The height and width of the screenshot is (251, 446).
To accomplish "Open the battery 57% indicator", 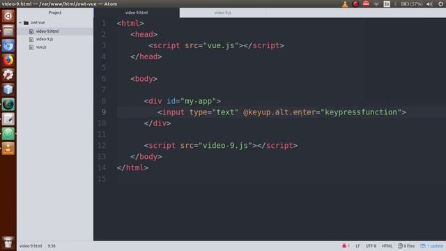I will pyautogui.click(x=411, y=4).
